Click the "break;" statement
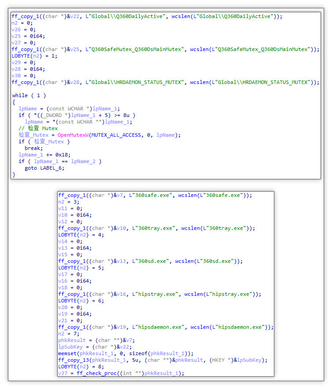This screenshot has height=389, width=332. pyautogui.click(x=33, y=149)
